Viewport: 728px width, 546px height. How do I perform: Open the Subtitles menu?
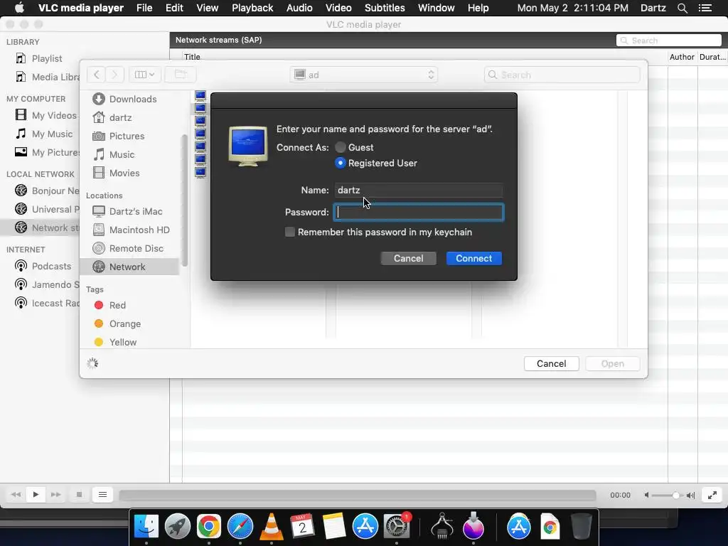(x=385, y=8)
